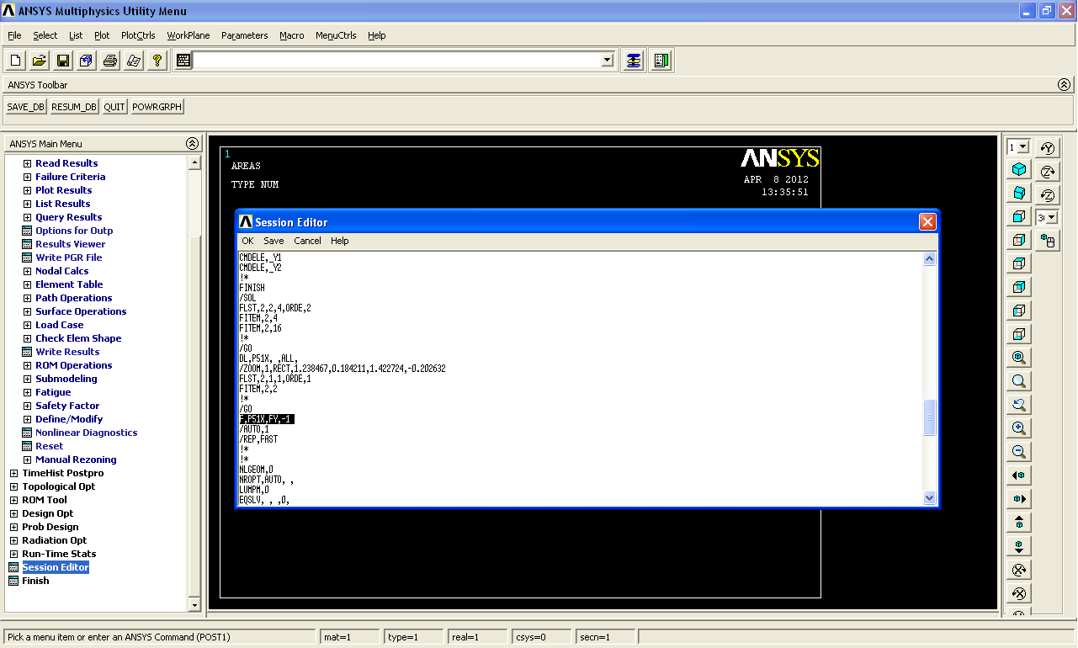Viewport: 1078px width, 648px height.
Task: Expand the Failure Criteria node
Action: (x=27, y=177)
